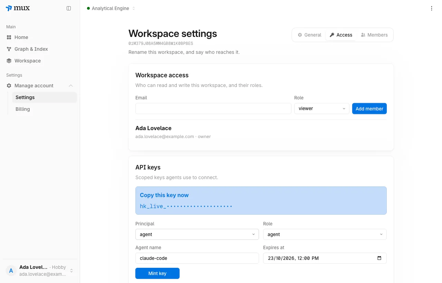Collapse the Manage account section chevron
This screenshot has width=442, height=283.
pos(71,86)
